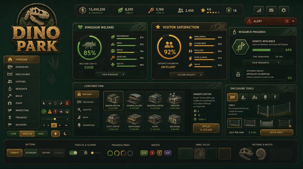Viewport: 303px width, 169px height.
Task: Select the Paths construction tab
Action: pos(87,117)
